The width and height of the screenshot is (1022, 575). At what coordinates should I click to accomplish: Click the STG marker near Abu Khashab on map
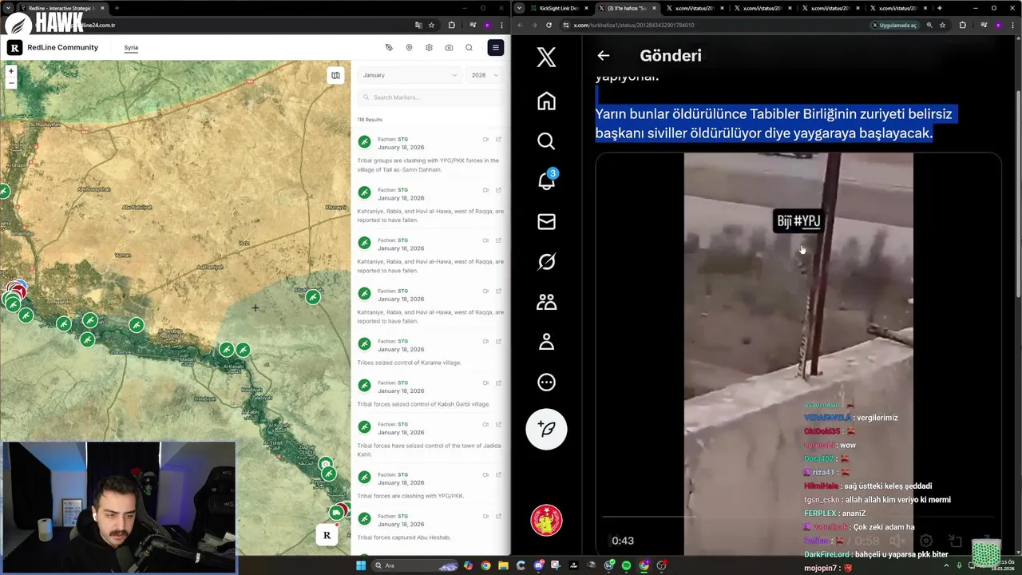313,297
